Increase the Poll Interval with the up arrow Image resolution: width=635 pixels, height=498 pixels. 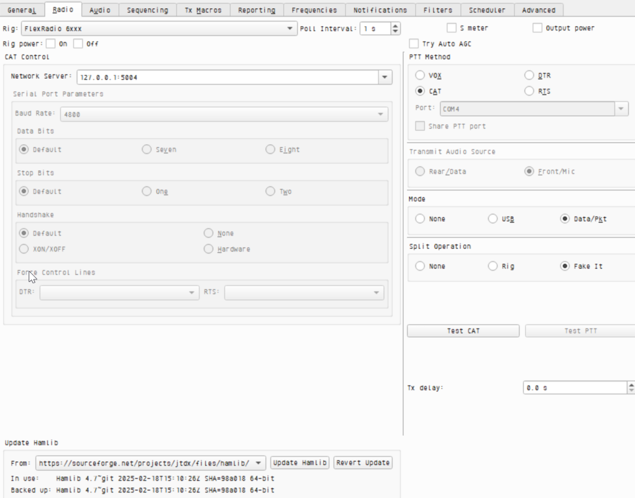coord(395,25)
